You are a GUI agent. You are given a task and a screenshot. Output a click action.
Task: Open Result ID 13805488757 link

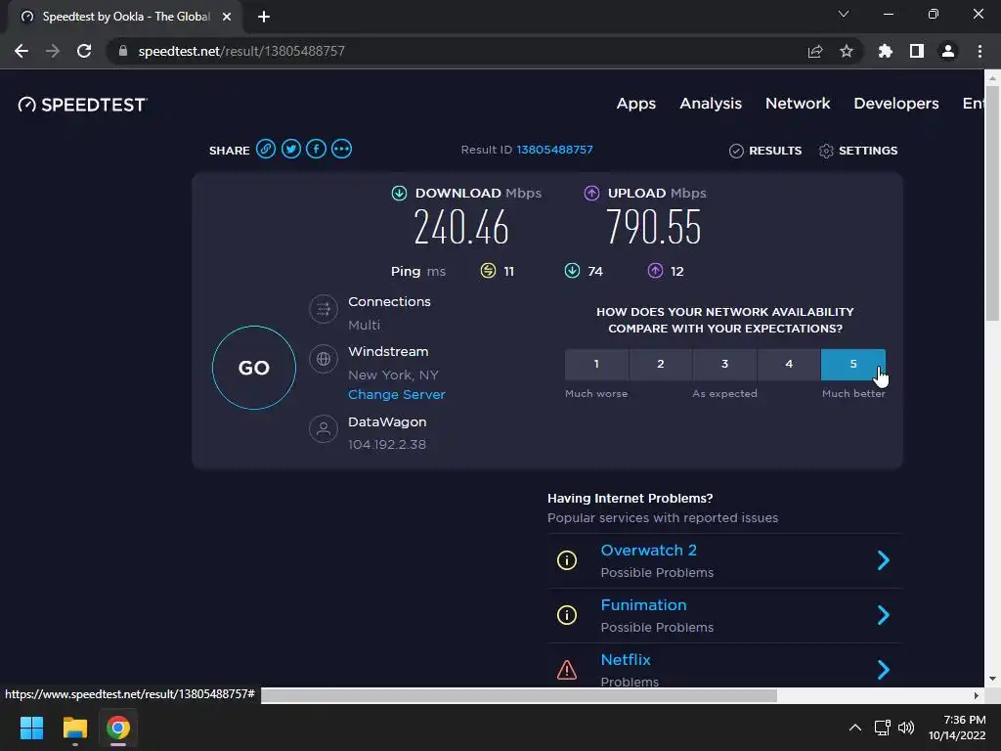[555, 150]
